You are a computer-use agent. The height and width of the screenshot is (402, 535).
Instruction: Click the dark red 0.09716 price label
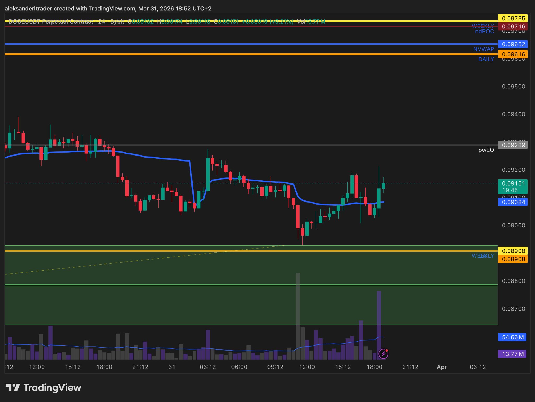(513, 26)
